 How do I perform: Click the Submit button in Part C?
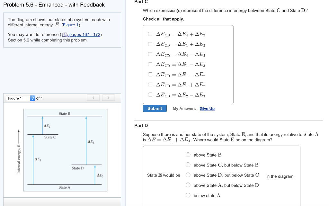155,108
